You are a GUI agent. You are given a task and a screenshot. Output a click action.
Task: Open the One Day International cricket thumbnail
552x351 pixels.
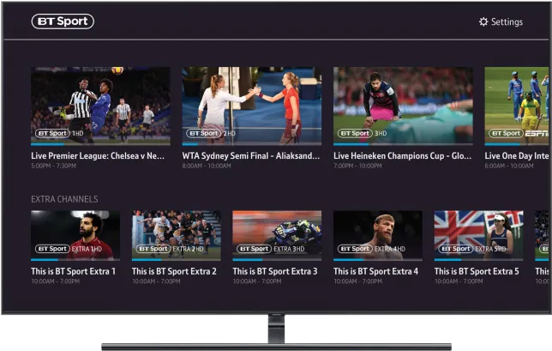pos(517,106)
